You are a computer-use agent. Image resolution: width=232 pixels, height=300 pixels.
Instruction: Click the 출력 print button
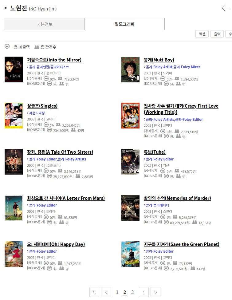[x=217, y=34]
